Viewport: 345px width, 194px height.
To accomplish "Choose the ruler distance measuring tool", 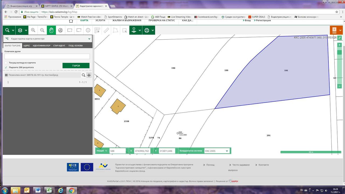I will [106, 30].
